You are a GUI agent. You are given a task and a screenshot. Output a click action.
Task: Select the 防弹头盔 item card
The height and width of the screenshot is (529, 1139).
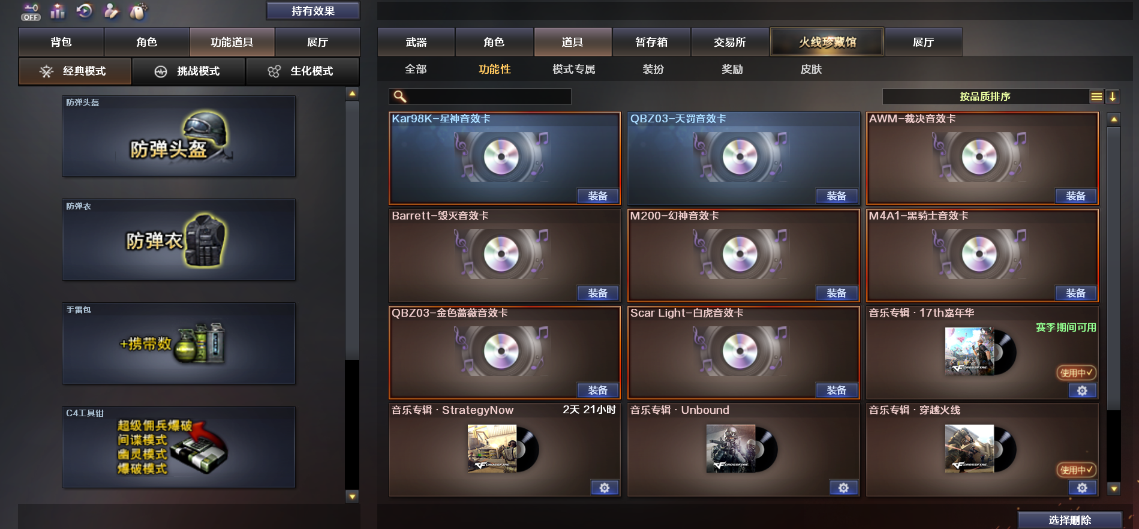[x=179, y=136]
